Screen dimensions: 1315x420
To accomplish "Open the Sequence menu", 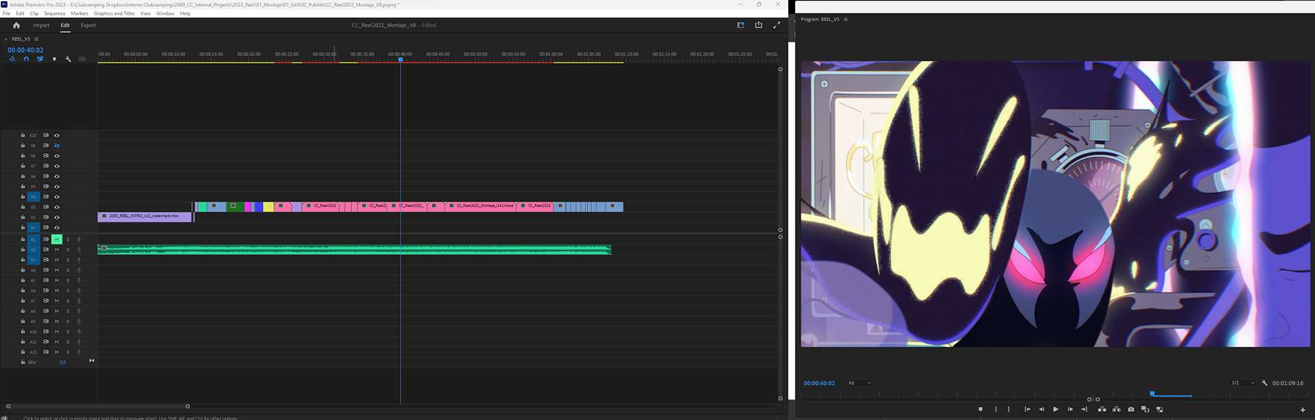I will 55,14.
